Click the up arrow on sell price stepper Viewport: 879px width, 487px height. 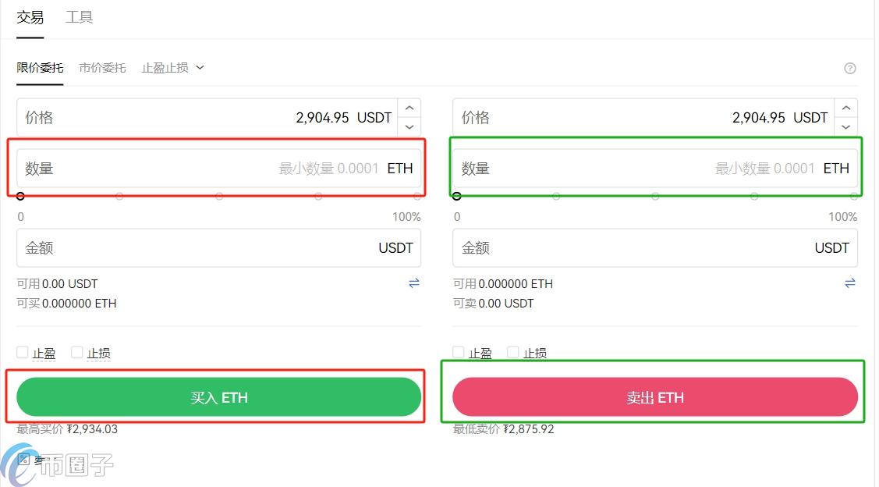coord(845,107)
